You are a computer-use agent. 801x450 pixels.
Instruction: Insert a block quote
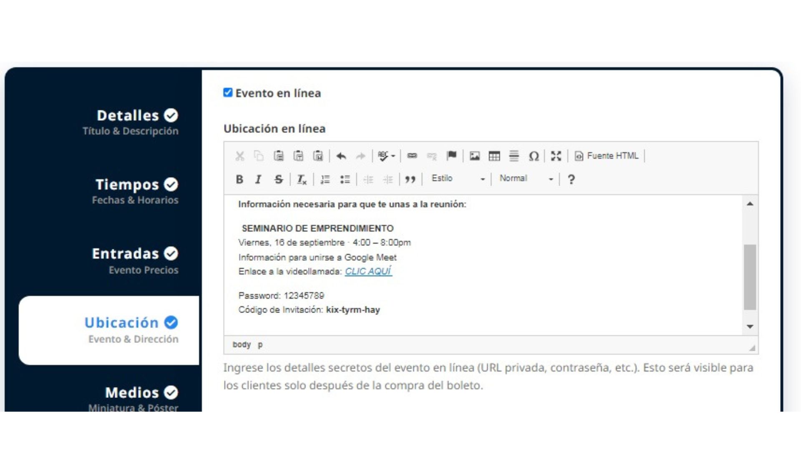click(x=410, y=179)
